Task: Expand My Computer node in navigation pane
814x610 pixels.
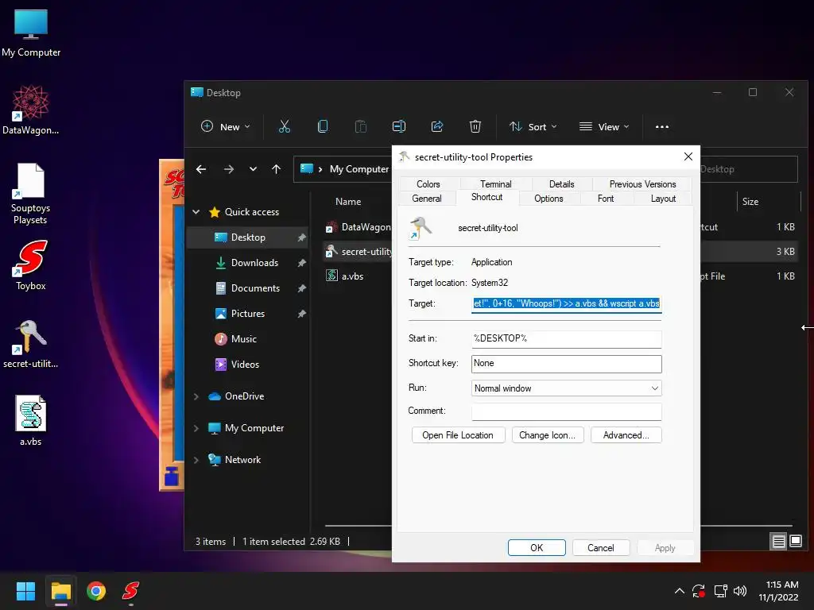Action: (196, 428)
